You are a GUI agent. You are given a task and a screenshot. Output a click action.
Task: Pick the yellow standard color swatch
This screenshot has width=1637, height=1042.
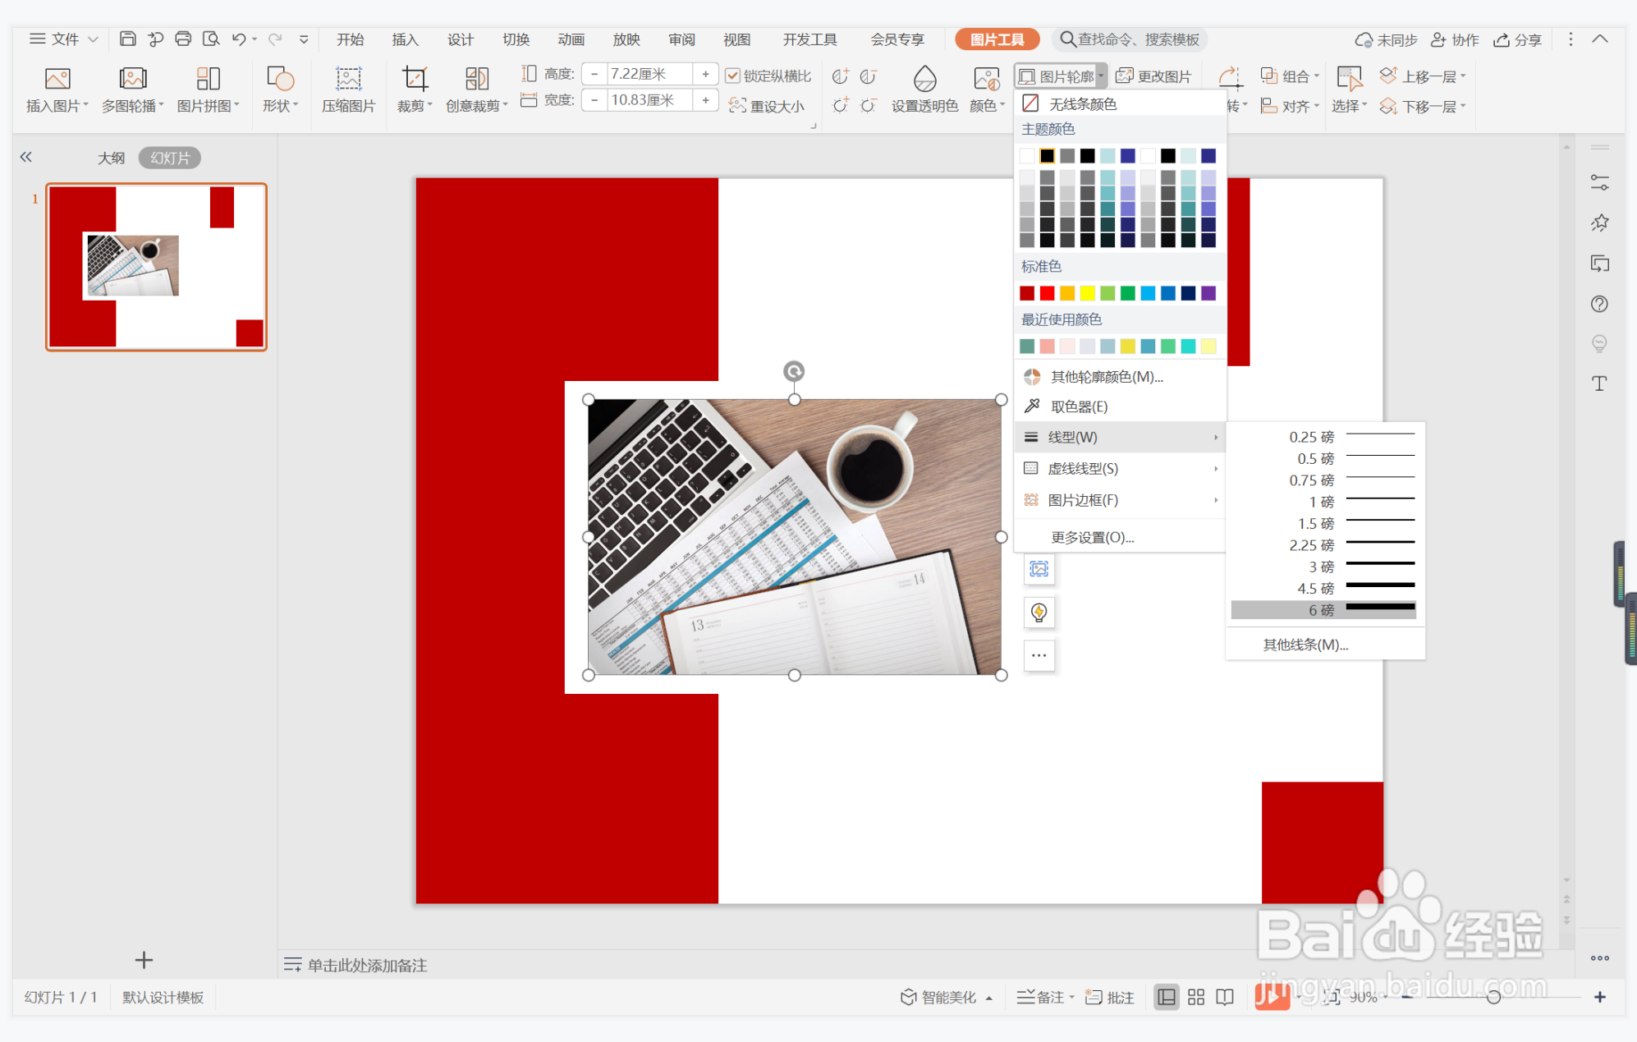(1087, 293)
